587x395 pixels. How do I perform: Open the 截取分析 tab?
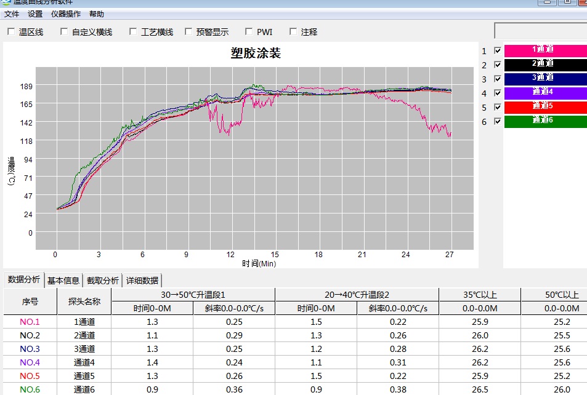coord(103,281)
